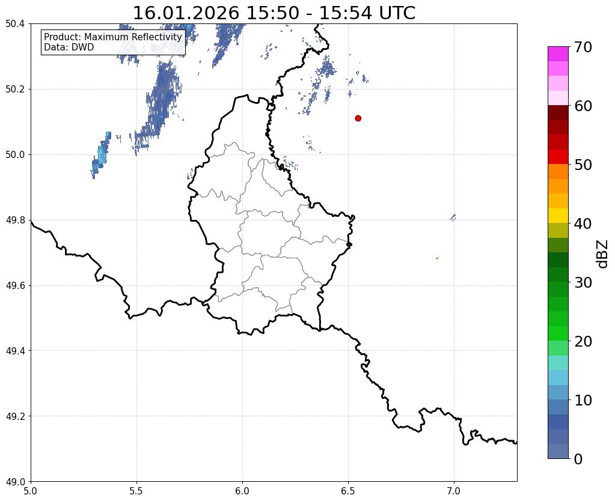Click colorbar tick label 50
The image size is (615, 501).
coord(583,165)
